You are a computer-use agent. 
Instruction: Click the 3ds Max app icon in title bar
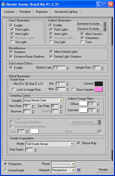[x=3, y=4]
